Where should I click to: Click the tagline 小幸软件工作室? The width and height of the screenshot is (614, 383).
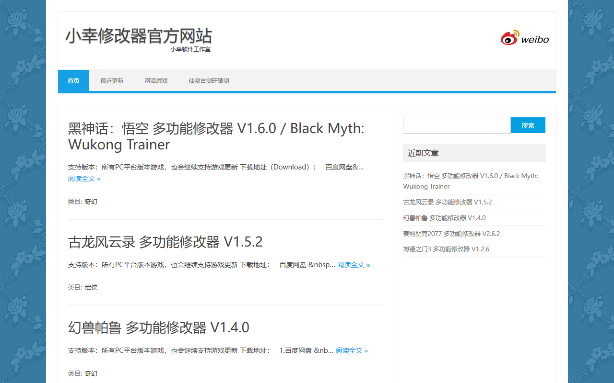click(x=190, y=49)
